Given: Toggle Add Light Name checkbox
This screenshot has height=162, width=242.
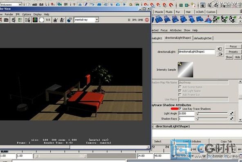Looking at the screenshot, I should click(x=180, y=91).
